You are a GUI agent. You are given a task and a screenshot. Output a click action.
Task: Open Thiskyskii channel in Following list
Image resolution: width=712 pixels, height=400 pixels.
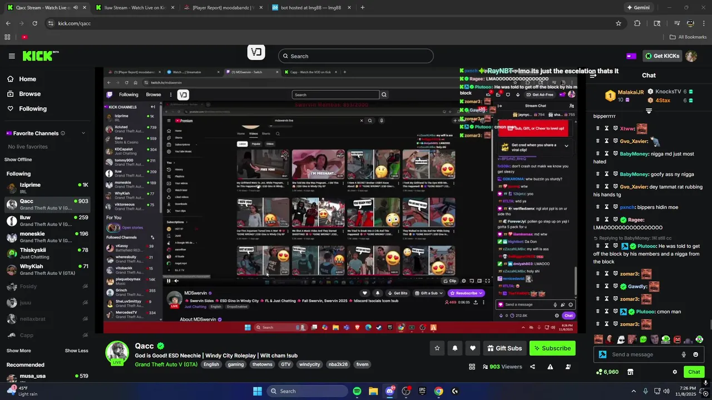47,253
